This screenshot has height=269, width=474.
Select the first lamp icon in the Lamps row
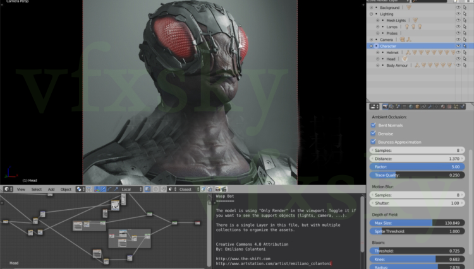pyautogui.click(x=407, y=26)
